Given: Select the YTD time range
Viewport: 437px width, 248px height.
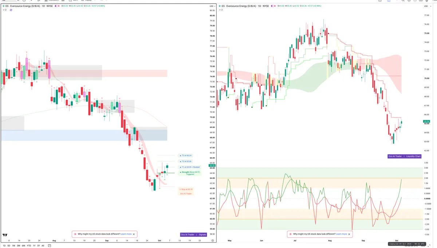Looking at the screenshot, I should click(29, 246).
